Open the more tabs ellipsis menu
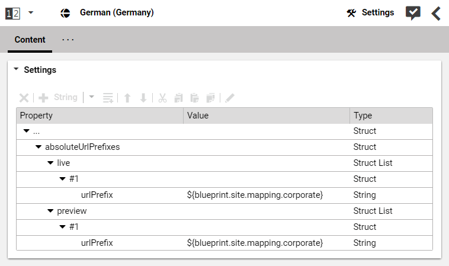This screenshot has width=449, height=266. click(68, 40)
